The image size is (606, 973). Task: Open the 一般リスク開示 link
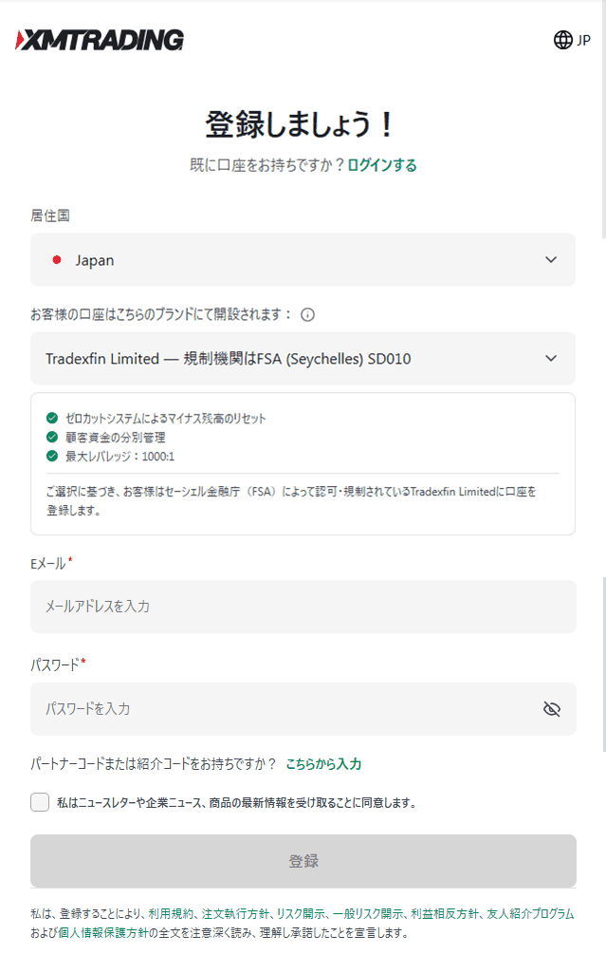368,913
